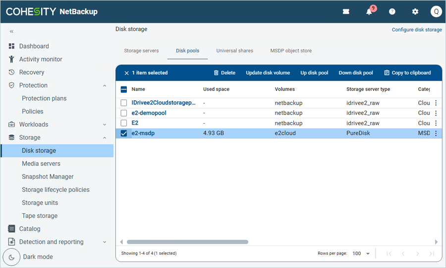Click the horizontal table scrollbar
The width and height of the screenshot is (446, 268).
click(x=187, y=242)
